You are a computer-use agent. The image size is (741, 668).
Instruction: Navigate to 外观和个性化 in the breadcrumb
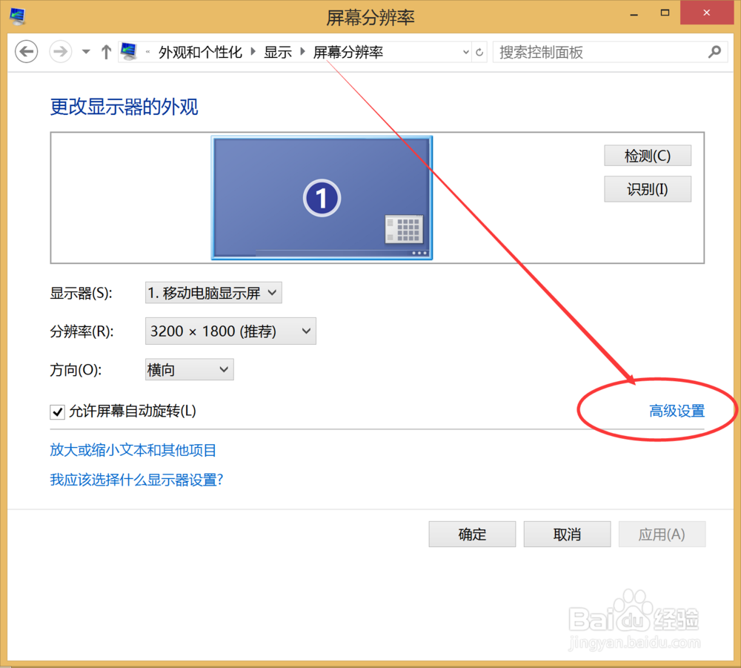coord(200,52)
